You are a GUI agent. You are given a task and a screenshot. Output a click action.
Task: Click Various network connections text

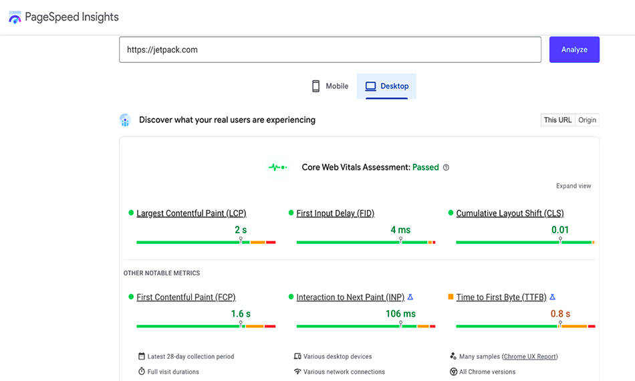(344, 372)
